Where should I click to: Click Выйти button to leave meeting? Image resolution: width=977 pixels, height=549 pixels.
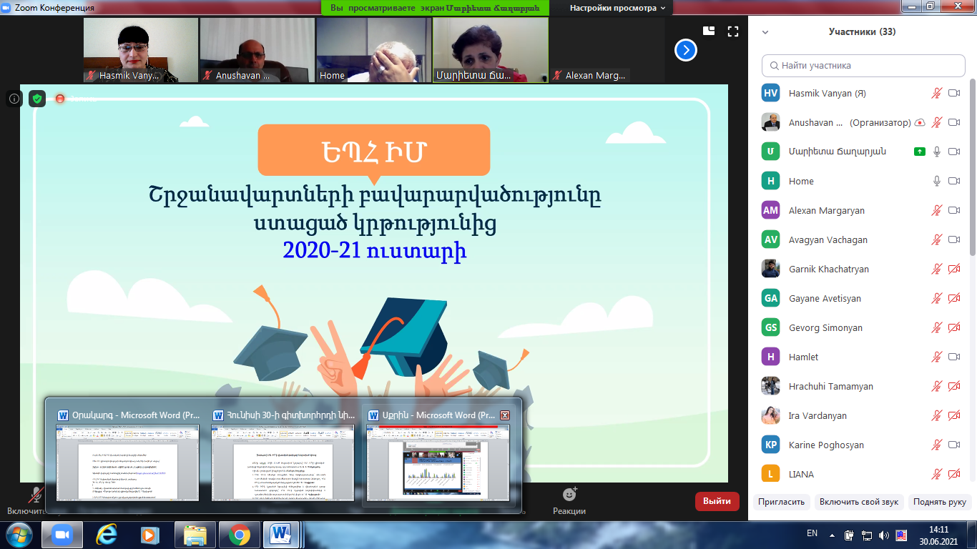point(717,501)
